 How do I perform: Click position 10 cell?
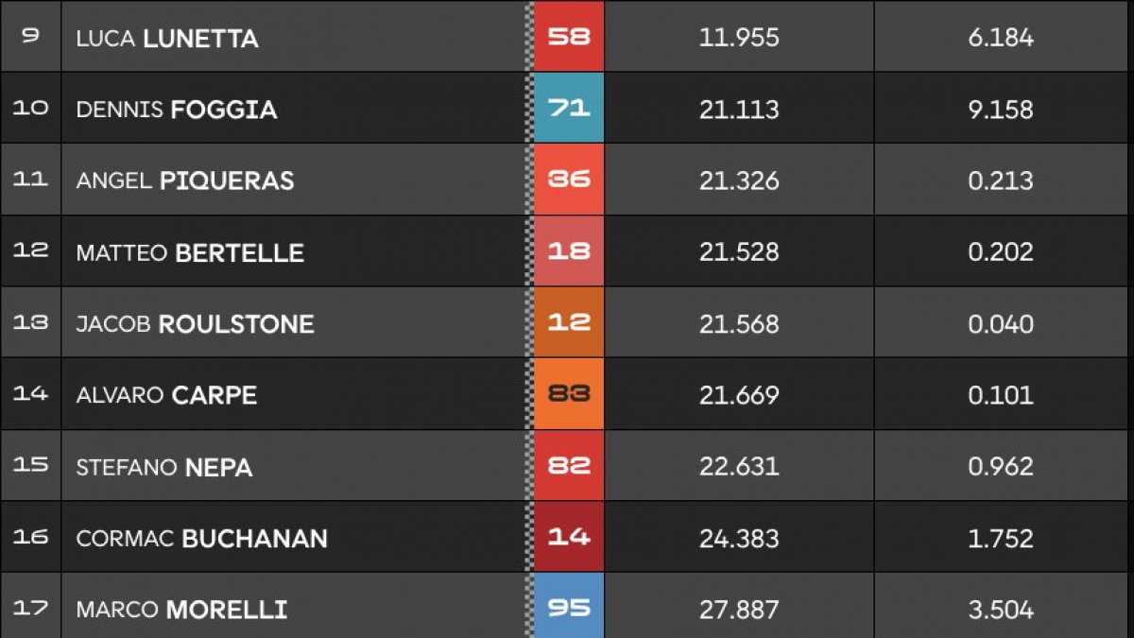(30, 108)
